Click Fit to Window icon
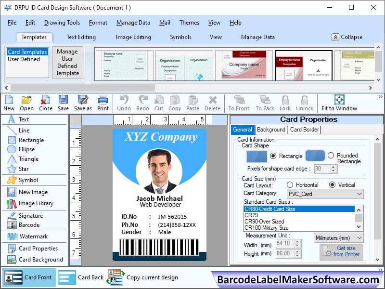 (x=339, y=103)
